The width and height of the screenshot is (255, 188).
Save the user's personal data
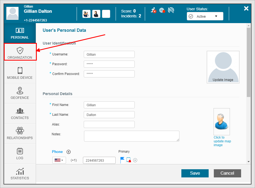(x=195, y=173)
